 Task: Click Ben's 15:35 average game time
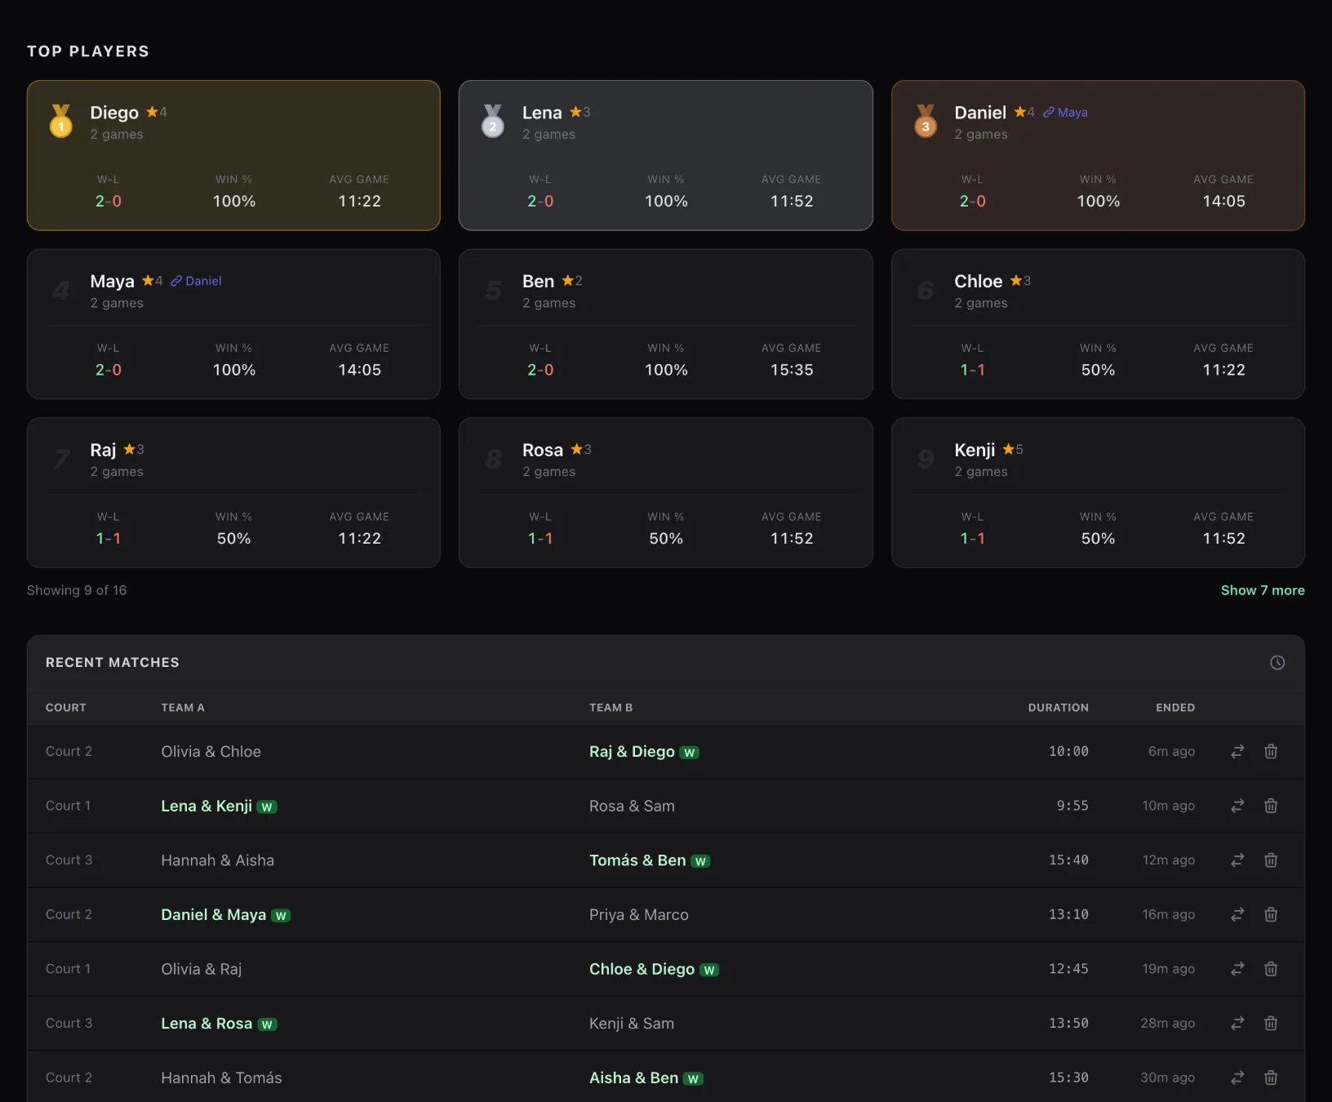pos(792,370)
